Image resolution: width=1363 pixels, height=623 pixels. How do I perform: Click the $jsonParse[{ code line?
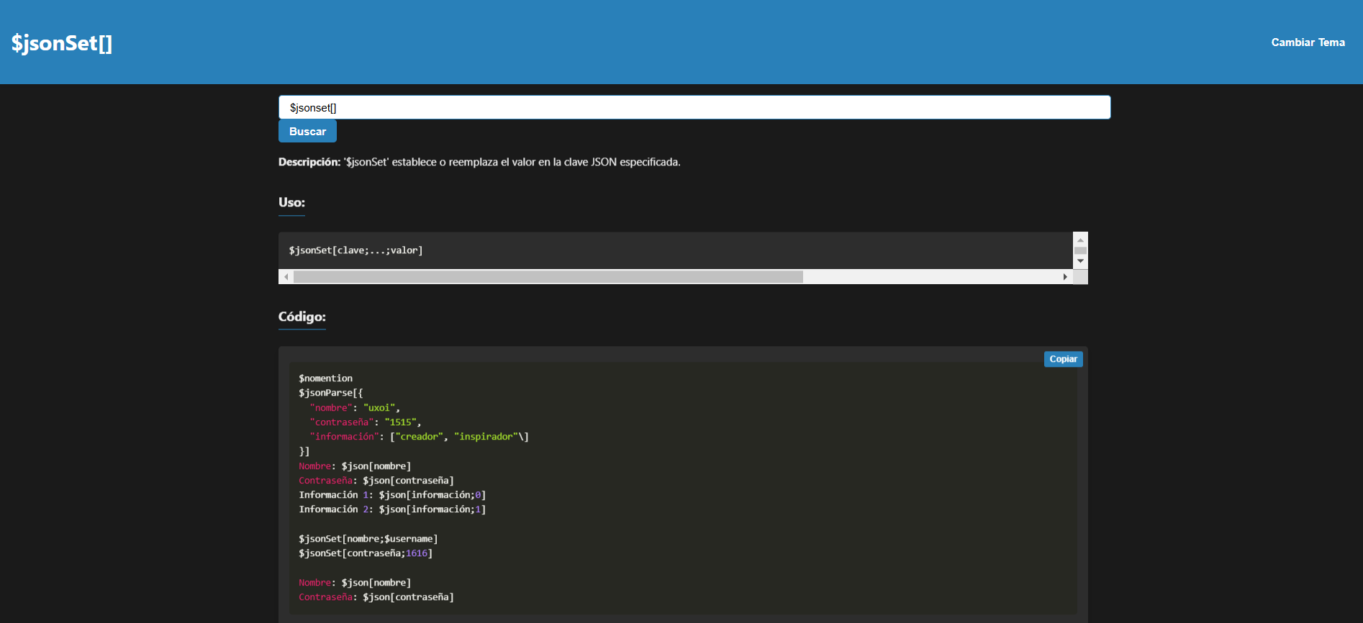331,393
